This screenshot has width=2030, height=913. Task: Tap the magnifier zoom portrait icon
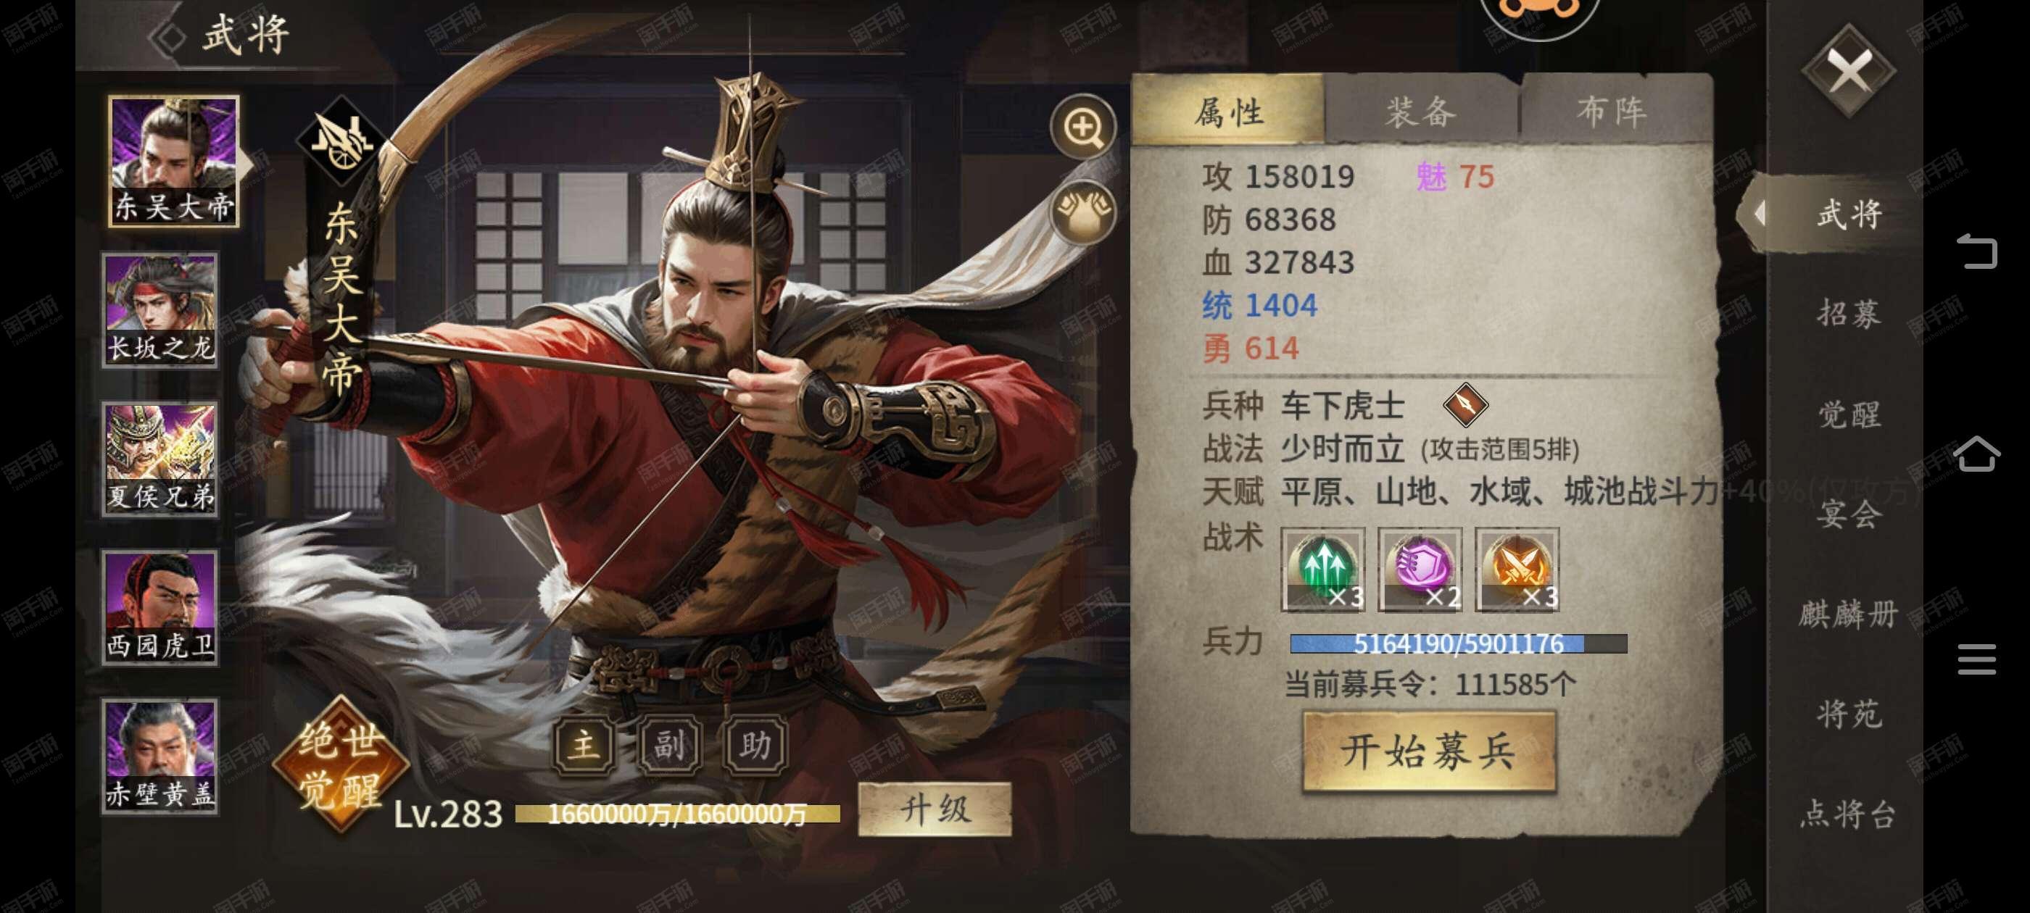tap(1082, 127)
